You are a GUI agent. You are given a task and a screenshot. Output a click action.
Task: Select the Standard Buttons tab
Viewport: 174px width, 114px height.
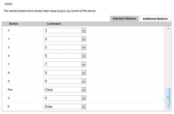coord(124,18)
